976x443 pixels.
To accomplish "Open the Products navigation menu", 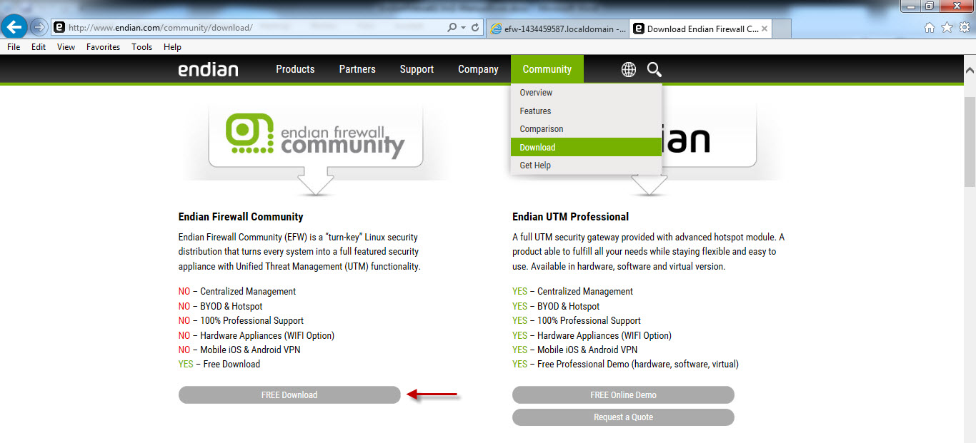I will point(295,69).
